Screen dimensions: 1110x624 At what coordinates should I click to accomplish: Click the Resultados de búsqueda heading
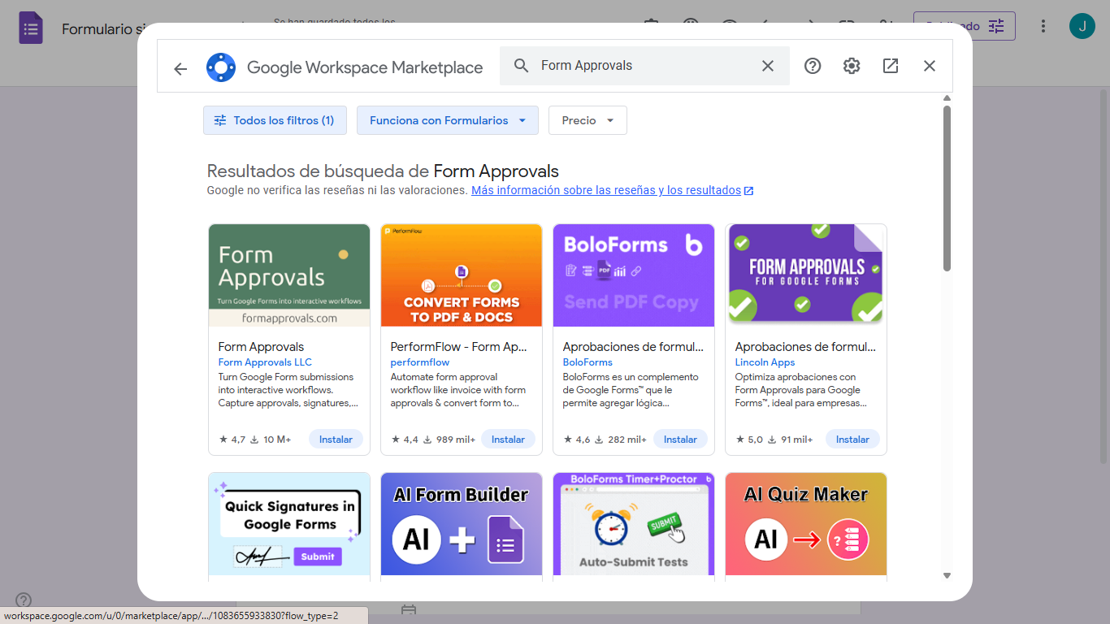[x=383, y=171]
